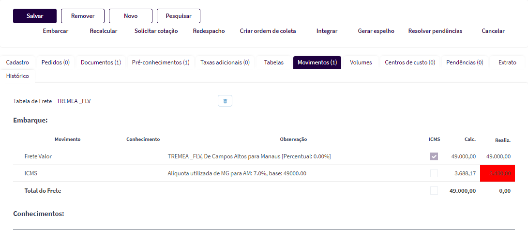Click the Recalcular action
Viewport: 528px width, 231px height.
point(104,31)
